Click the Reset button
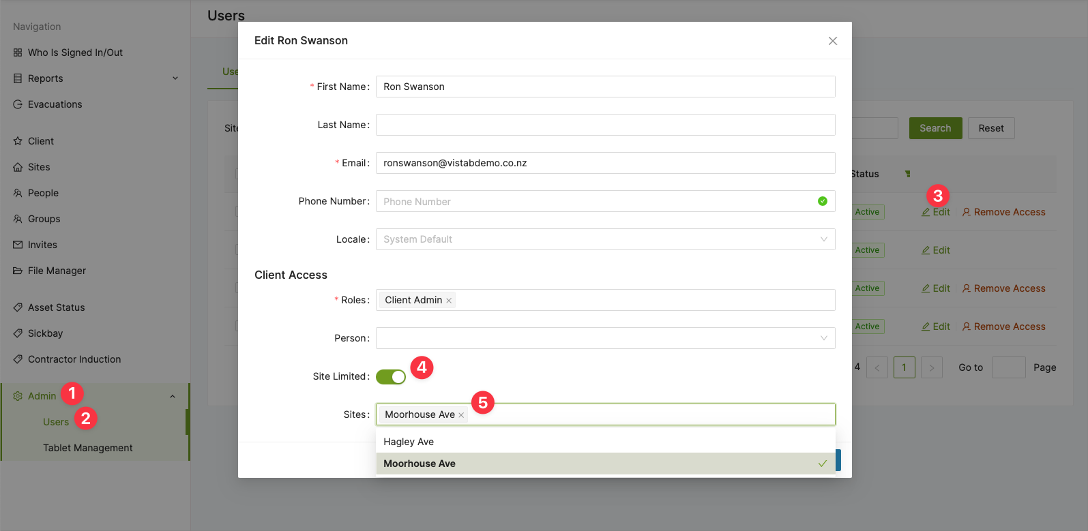The width and height of the screenshot is (1088, 531). (990, 128)
